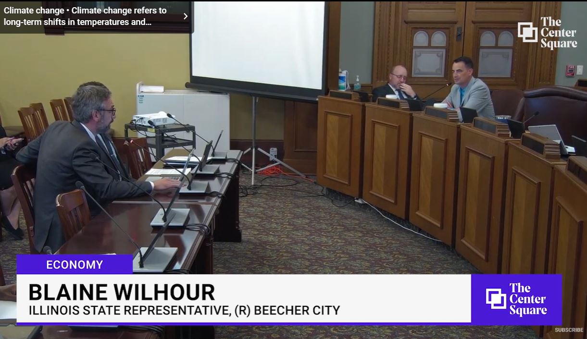Click the "ILLINOIS STATE REPRESENTATIVE, (R) BEECHER CITY" caption

click(184, 310)
